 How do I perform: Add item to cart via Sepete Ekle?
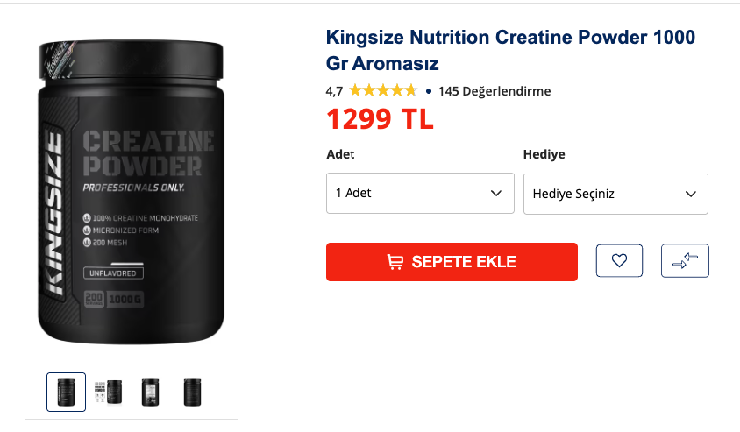pos(452,262)
